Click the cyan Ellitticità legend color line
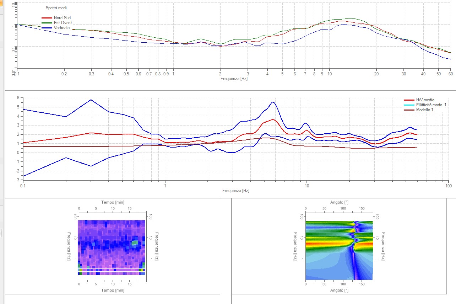This screenshot has height=304, width=456. [x=409, y=105]
